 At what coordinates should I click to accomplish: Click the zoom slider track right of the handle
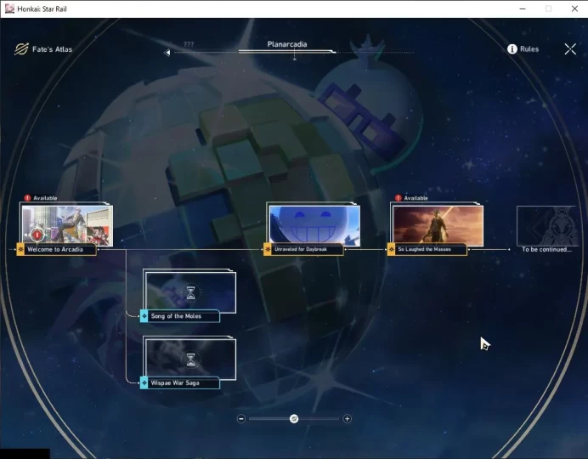tap(319, 418)
